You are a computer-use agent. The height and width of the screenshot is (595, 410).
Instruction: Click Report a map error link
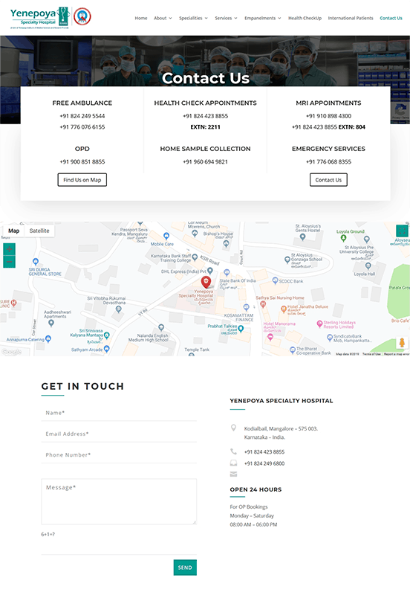397,354
